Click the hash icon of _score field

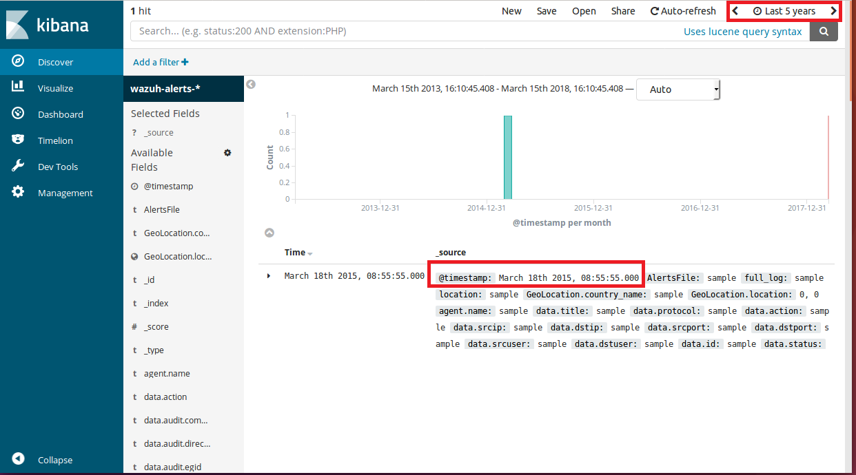tap(134, 327)
